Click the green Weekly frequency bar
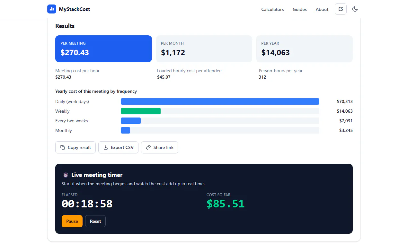 click(141, 111)
